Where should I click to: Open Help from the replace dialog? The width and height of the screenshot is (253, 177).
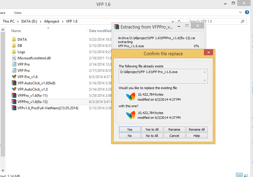tap(197, 136)
